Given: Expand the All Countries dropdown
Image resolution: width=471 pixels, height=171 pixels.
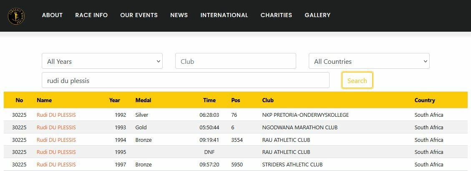Looking at the screenshot, I should (x=369, y=61).
